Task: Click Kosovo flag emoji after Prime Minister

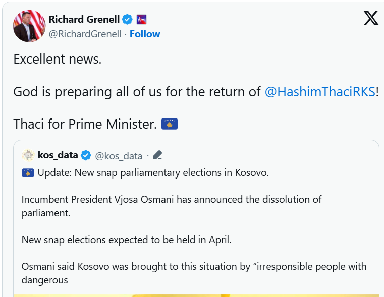Action: coord(170,124)
